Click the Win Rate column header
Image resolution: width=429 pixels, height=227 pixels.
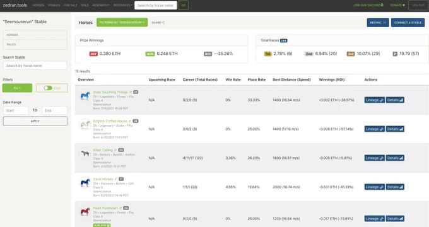pos(233,79)
